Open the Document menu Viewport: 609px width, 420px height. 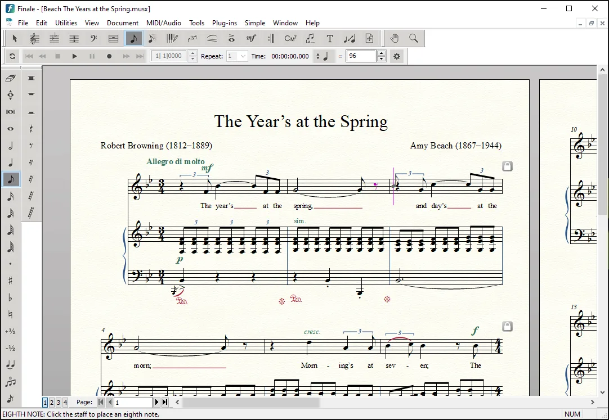click(x=123, y=23)
